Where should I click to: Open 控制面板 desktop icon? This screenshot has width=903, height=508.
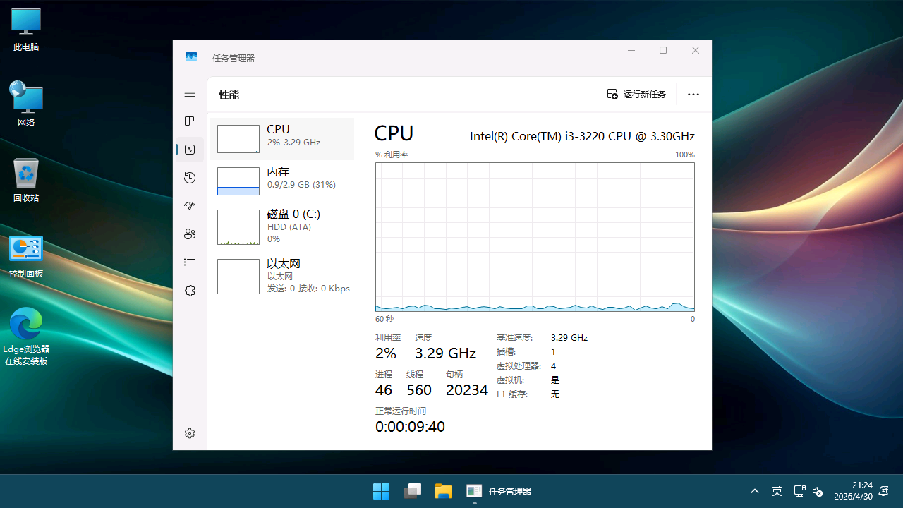coord(26,256)
